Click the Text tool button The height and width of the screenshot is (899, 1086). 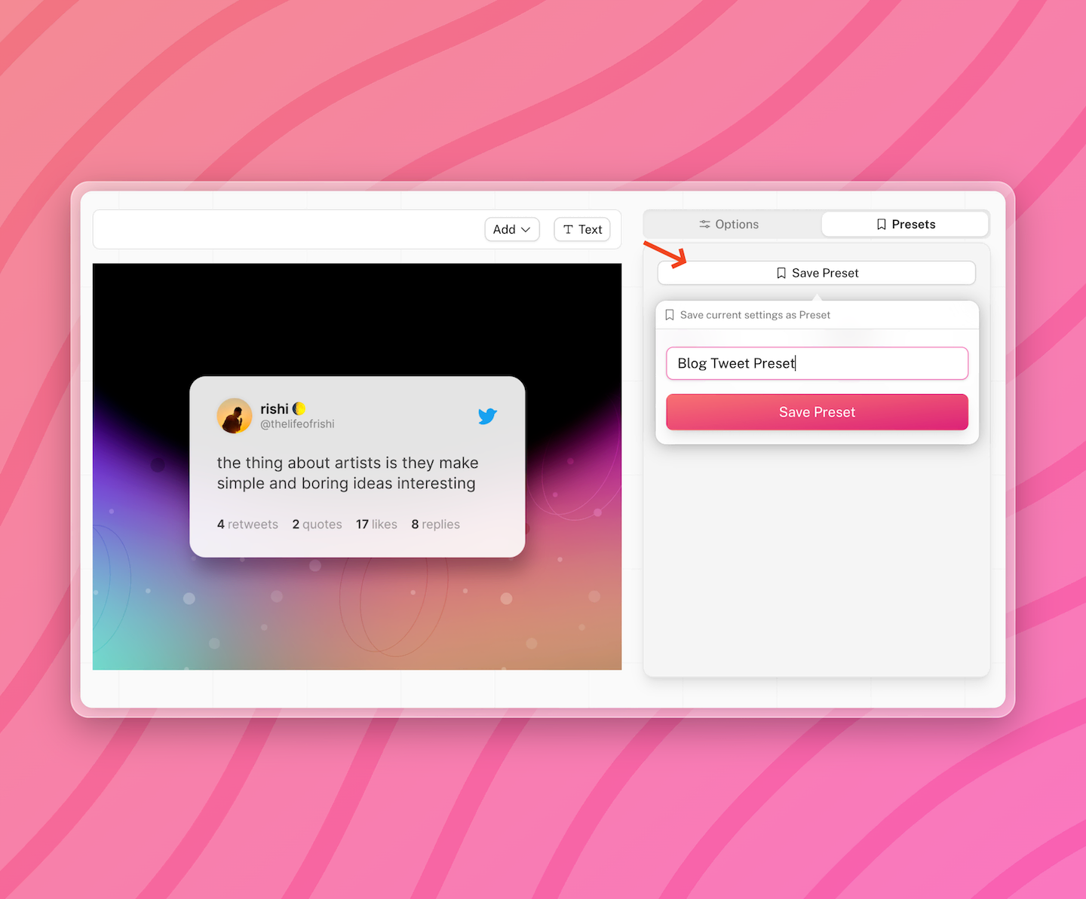(x=582, y=230)
